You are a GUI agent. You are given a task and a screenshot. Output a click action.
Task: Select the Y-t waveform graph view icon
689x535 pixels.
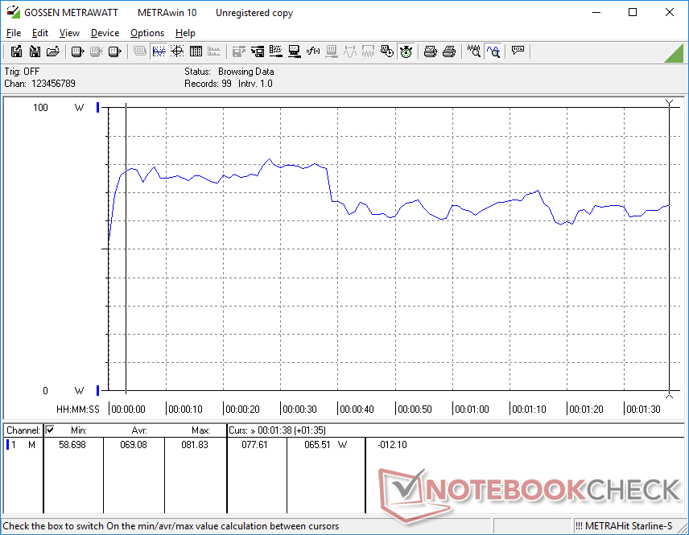click(159, 51)
